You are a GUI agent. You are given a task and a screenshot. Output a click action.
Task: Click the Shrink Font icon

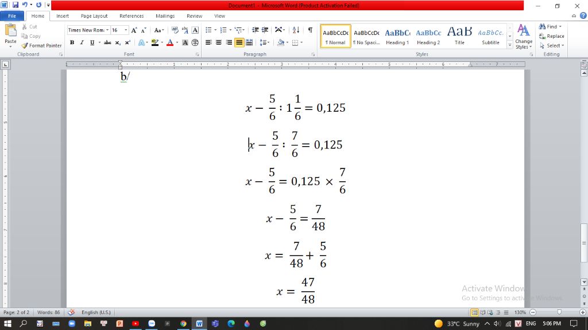[144, 30]
